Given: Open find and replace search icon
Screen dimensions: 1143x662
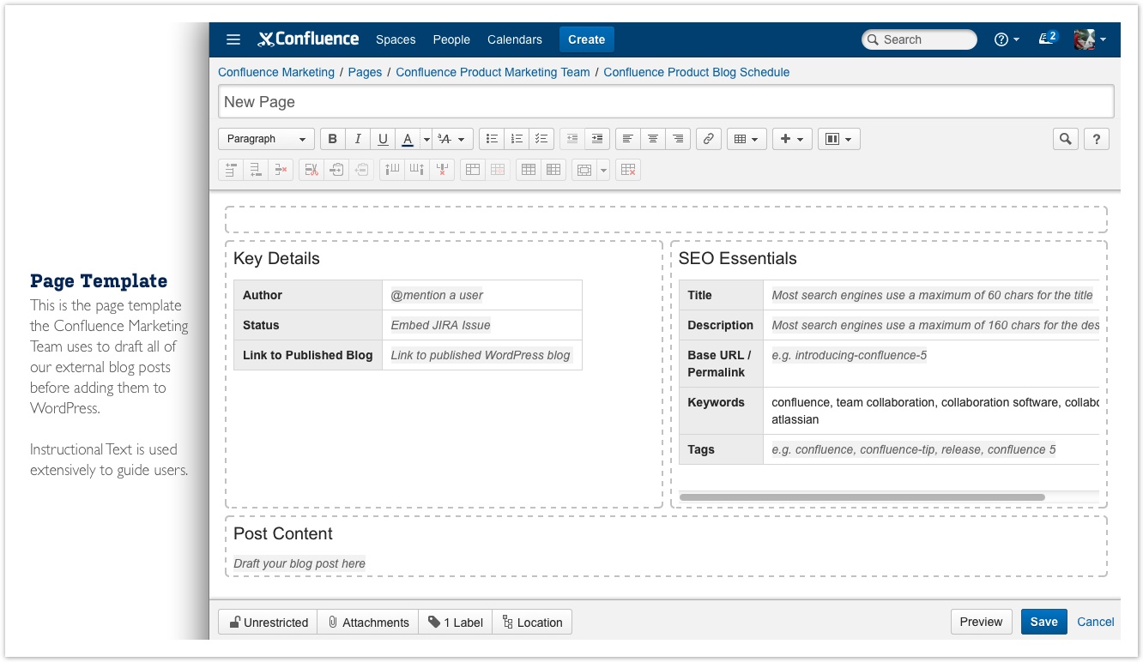Looking at the screenshot, I should [x=1066, y=139].
